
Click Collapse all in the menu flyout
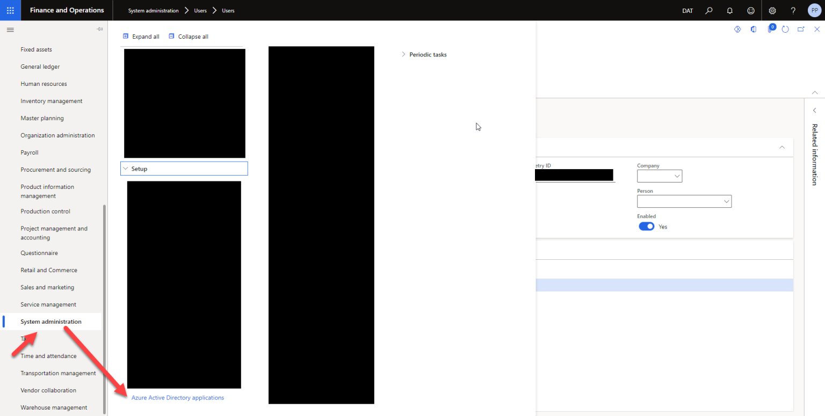pyautogui.click(x=189, y=37)
